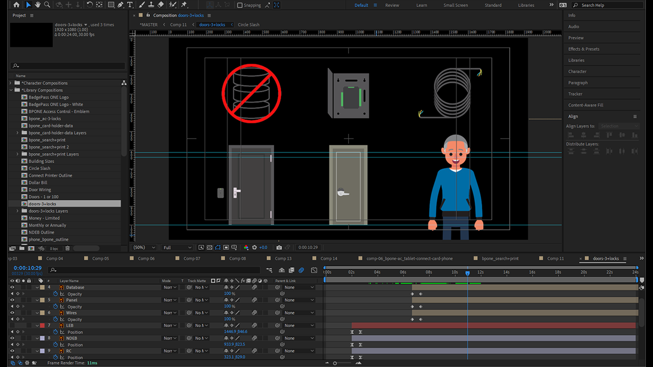Screen dimensions: 653x367
Task: Select the Zoom magnifier tool
Action: tap(47, 5)
